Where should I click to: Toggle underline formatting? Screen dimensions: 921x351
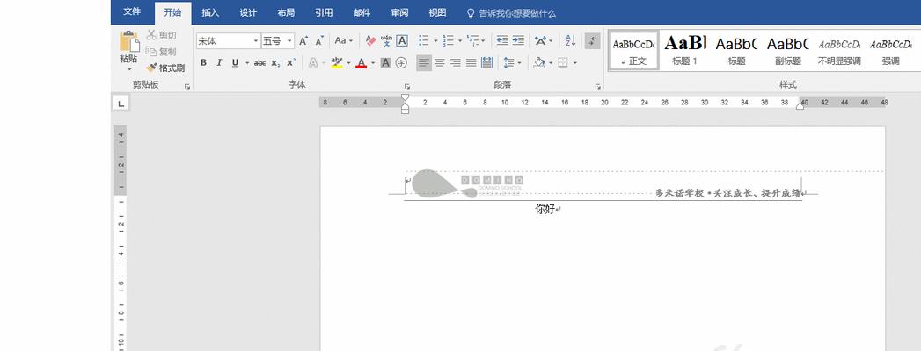pyautogui.click(x=235, y=62)
